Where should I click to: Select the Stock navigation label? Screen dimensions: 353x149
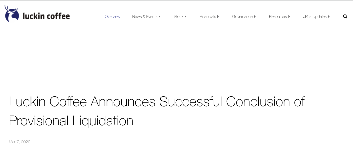point(178,17)
